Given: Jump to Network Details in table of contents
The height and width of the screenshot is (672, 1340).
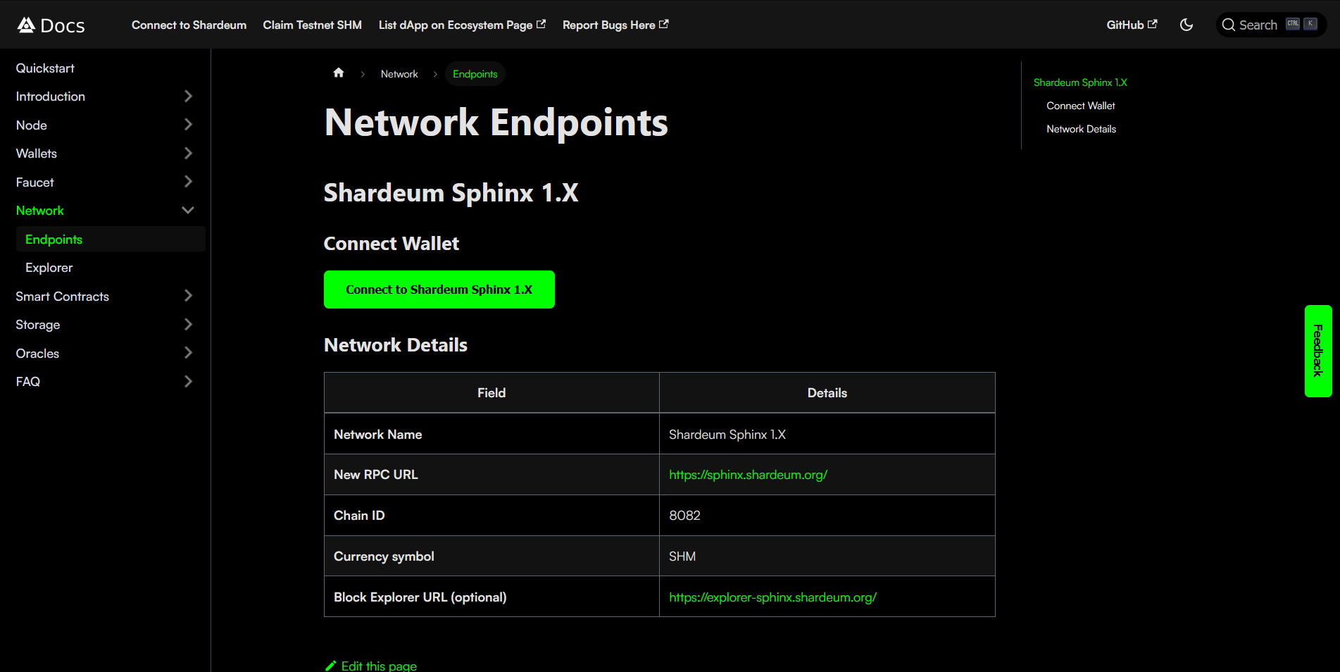Looking at the screenshot, I should pyautogui.click(x=1081, y=129).
